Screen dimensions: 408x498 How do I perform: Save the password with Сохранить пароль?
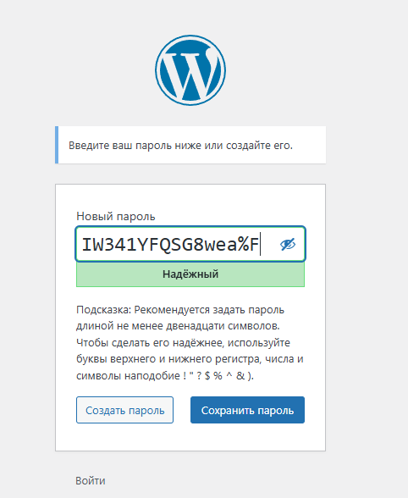coord(247,410)
